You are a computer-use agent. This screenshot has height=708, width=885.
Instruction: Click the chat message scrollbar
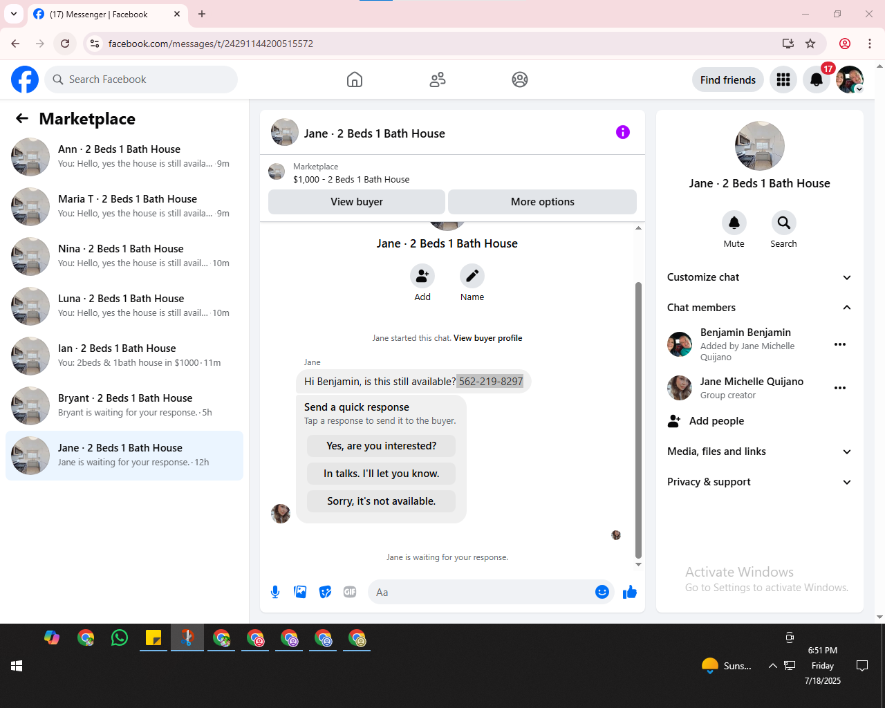tap(638, 419)
